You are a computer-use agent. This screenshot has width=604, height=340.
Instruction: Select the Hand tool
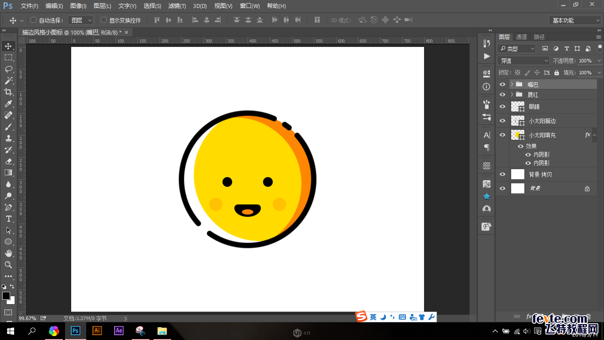[8, 253]
